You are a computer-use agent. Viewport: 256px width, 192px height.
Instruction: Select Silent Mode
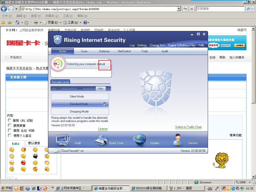click(80, 96)
